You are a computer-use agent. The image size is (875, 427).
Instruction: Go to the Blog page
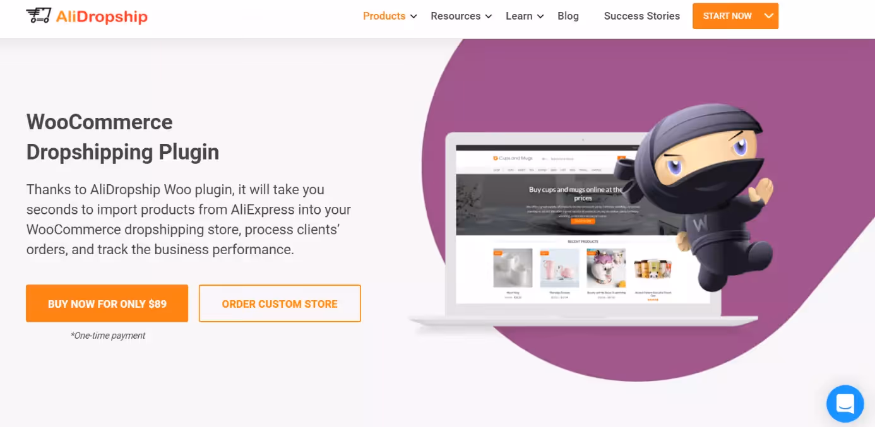pos(568,16)
